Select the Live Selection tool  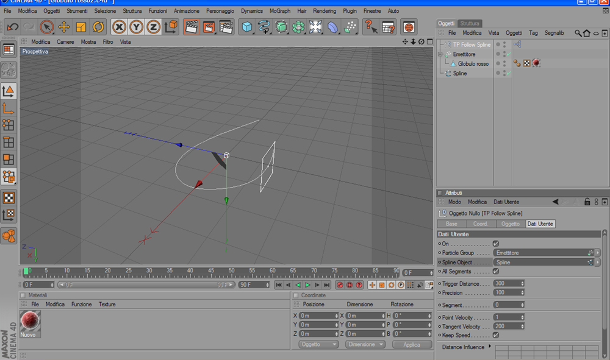tap(47, 27)
